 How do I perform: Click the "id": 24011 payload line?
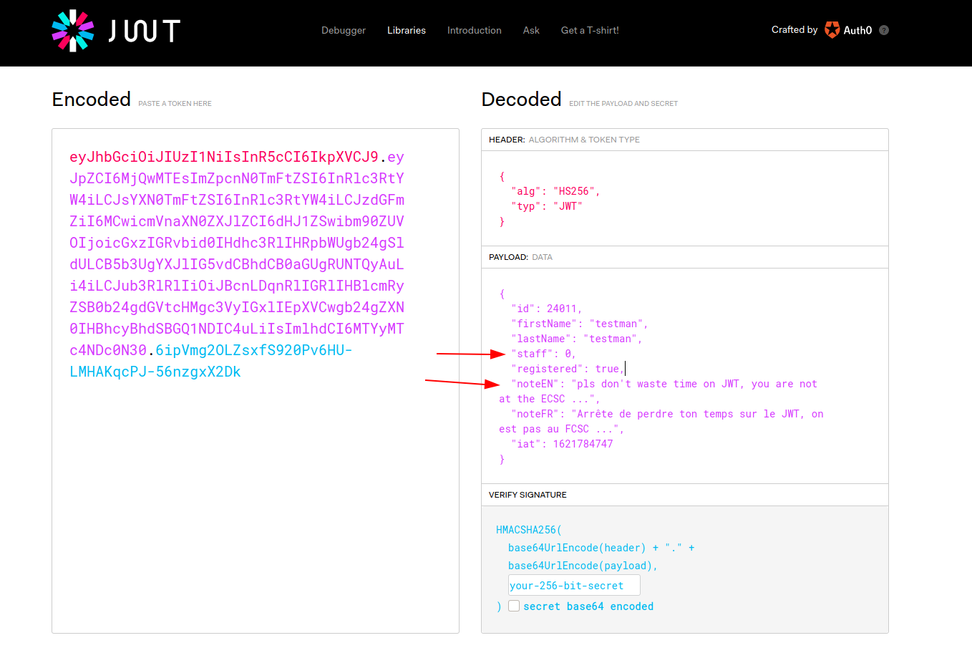click(546, 309)
